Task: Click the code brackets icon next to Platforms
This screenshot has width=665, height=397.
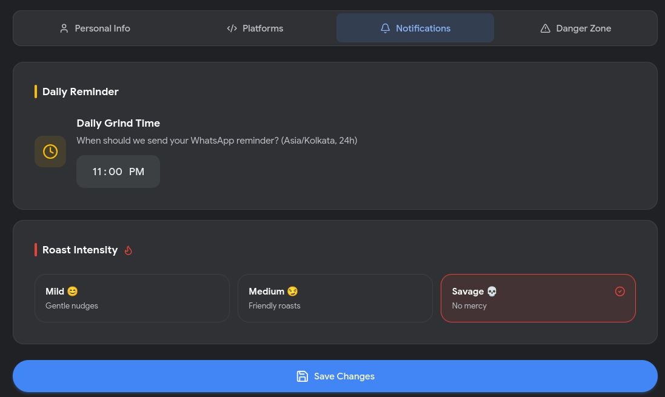Action: [232, 28]
